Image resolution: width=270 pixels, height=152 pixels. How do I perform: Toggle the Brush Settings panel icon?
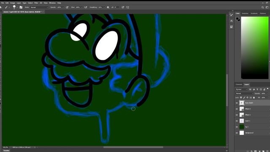coord(21,8)
